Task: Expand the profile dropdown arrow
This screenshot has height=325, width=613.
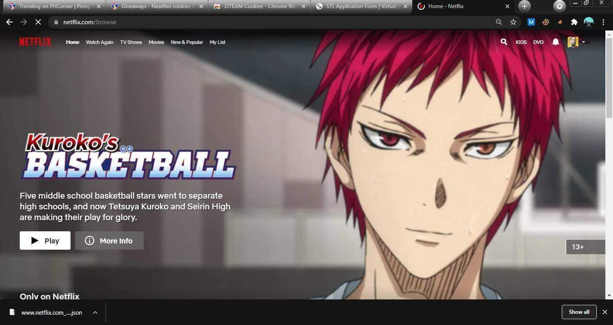Action: (583, 42)
